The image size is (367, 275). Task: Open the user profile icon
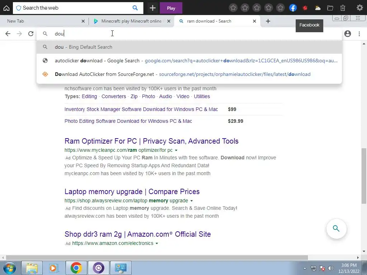[348, 34]
